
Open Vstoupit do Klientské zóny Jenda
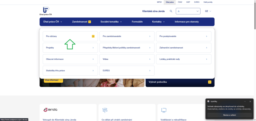[x=59, y=120]
